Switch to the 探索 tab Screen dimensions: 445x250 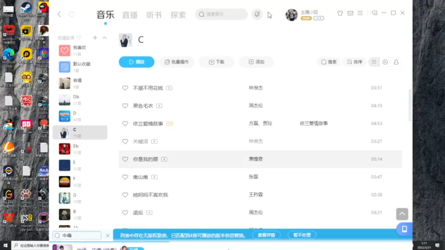178,15
